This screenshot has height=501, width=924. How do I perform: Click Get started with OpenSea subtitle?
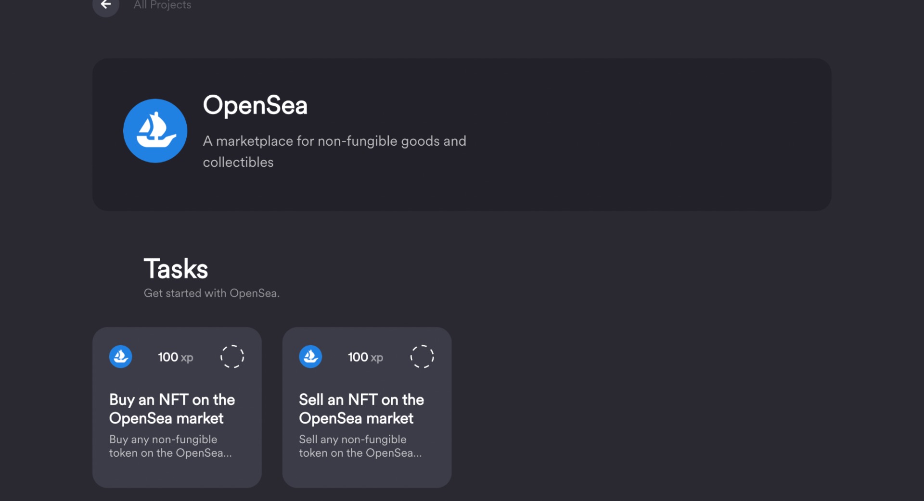pos(212,293)
